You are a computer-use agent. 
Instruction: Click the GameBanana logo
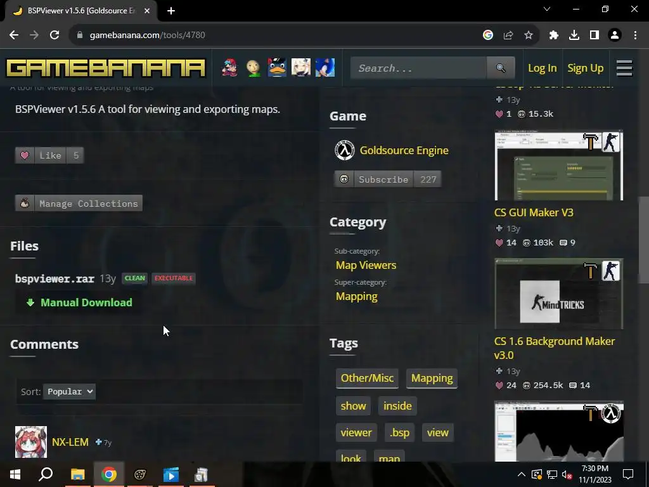pyautogui.click(x=106, y=68)
